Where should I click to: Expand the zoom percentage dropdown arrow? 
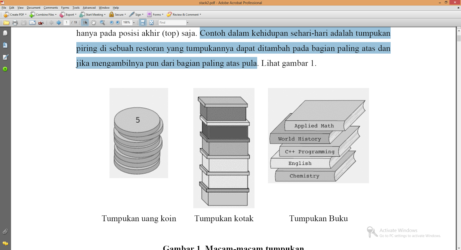point(134,22)
